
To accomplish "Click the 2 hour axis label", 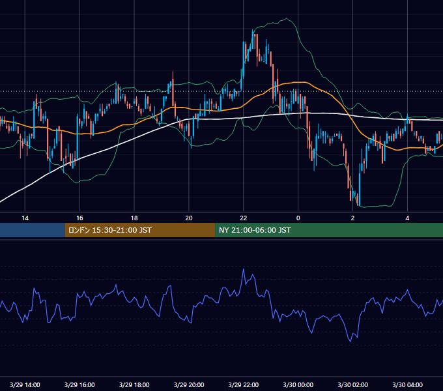I will (352, 218).
